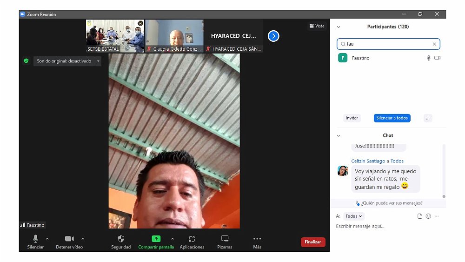Toggle Faustino's microphone in participants list

[x=429, y=58]
